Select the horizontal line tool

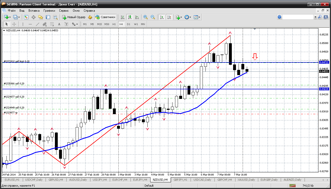[30, 24]
